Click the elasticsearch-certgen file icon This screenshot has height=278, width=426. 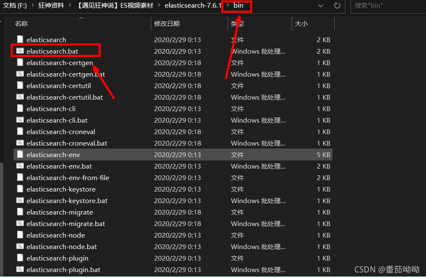[x=20, y=63]
